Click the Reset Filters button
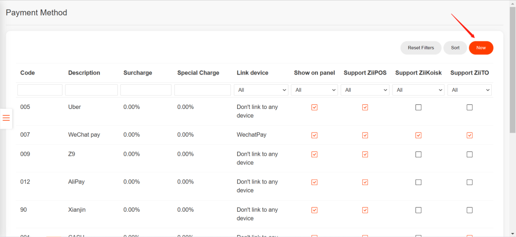Screen dimensions: 516x237 click(x=421, y=48)
